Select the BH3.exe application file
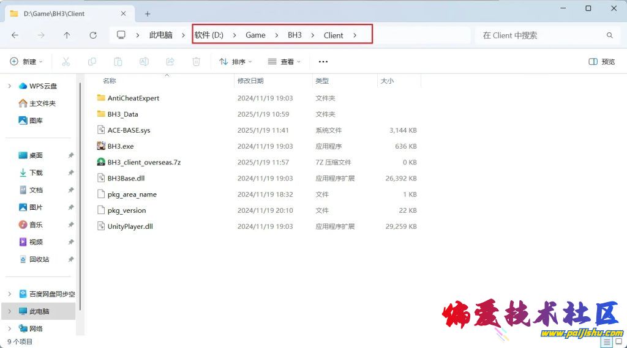The height and width of the screenshot is (348, 627). 121,146
